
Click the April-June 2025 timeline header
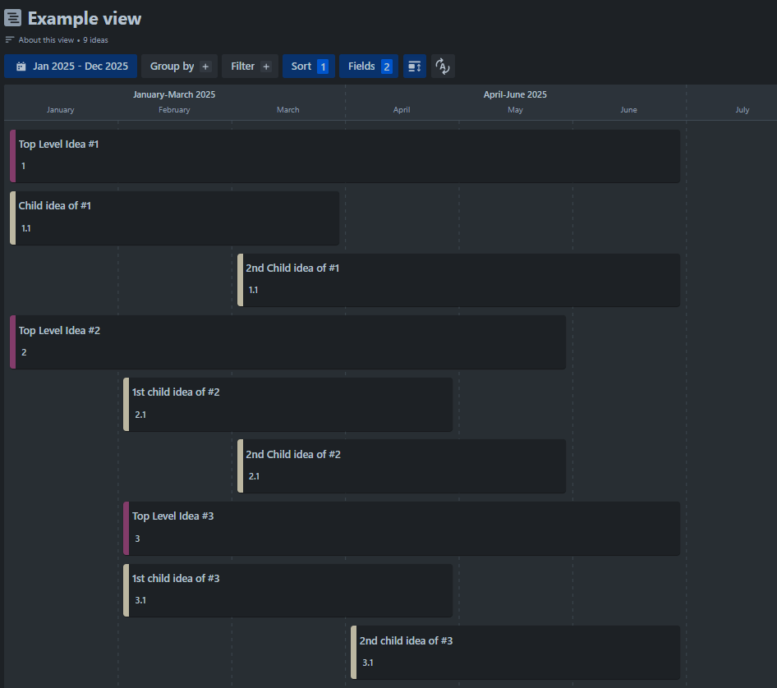coord(515,94)
